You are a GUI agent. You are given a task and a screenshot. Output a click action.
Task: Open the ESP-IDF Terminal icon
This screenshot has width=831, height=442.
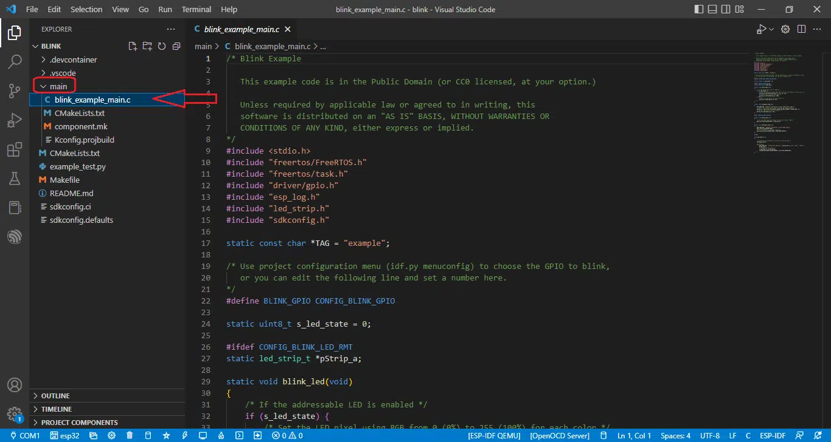pos(239,435)
